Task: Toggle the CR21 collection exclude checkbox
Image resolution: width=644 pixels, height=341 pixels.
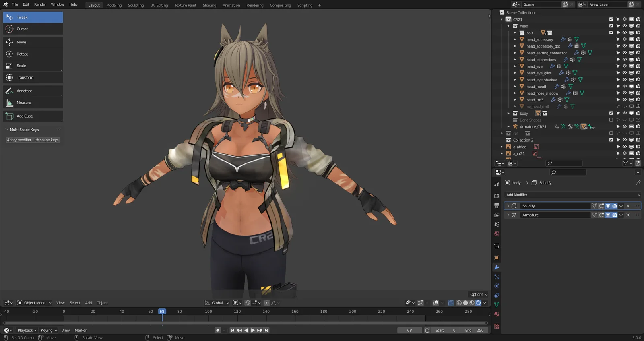Action: click(611, 19)
